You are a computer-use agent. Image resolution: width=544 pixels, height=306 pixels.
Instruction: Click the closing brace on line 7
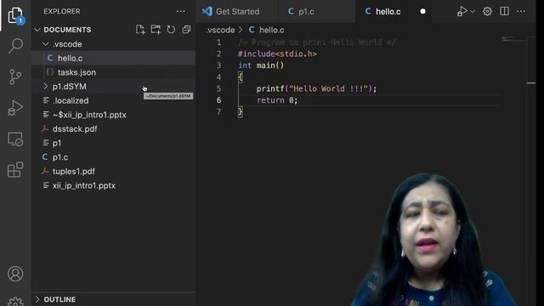pyautogui.click(x=240, y=111)
